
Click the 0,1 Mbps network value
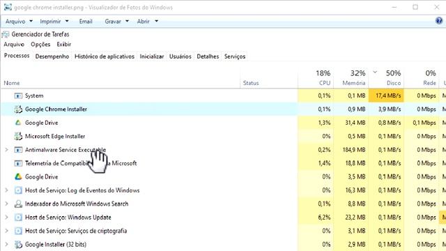[424, 123]
